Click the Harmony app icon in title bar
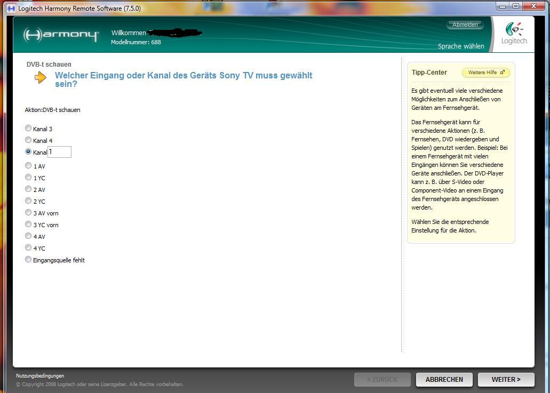Viewport: 550px width, 393px height. tap(11, 9)
